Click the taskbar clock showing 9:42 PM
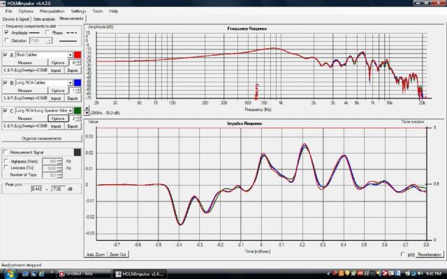 point(434,273)
